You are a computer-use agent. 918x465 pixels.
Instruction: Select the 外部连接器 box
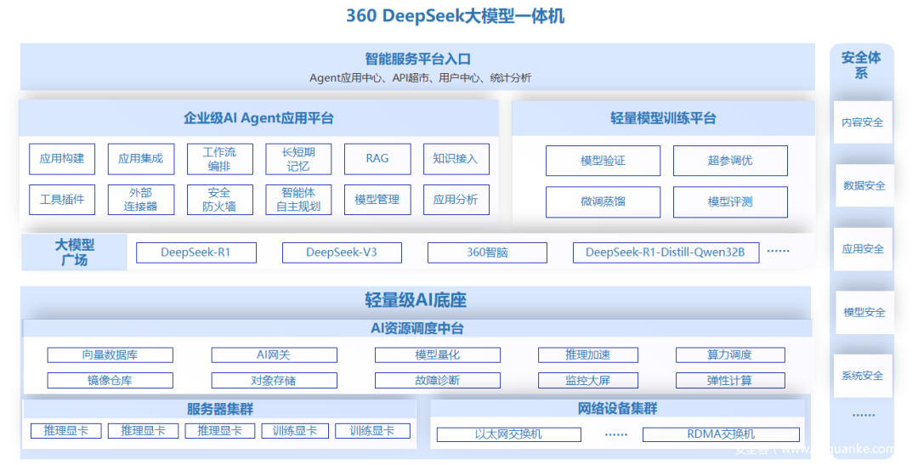[141, 200]
